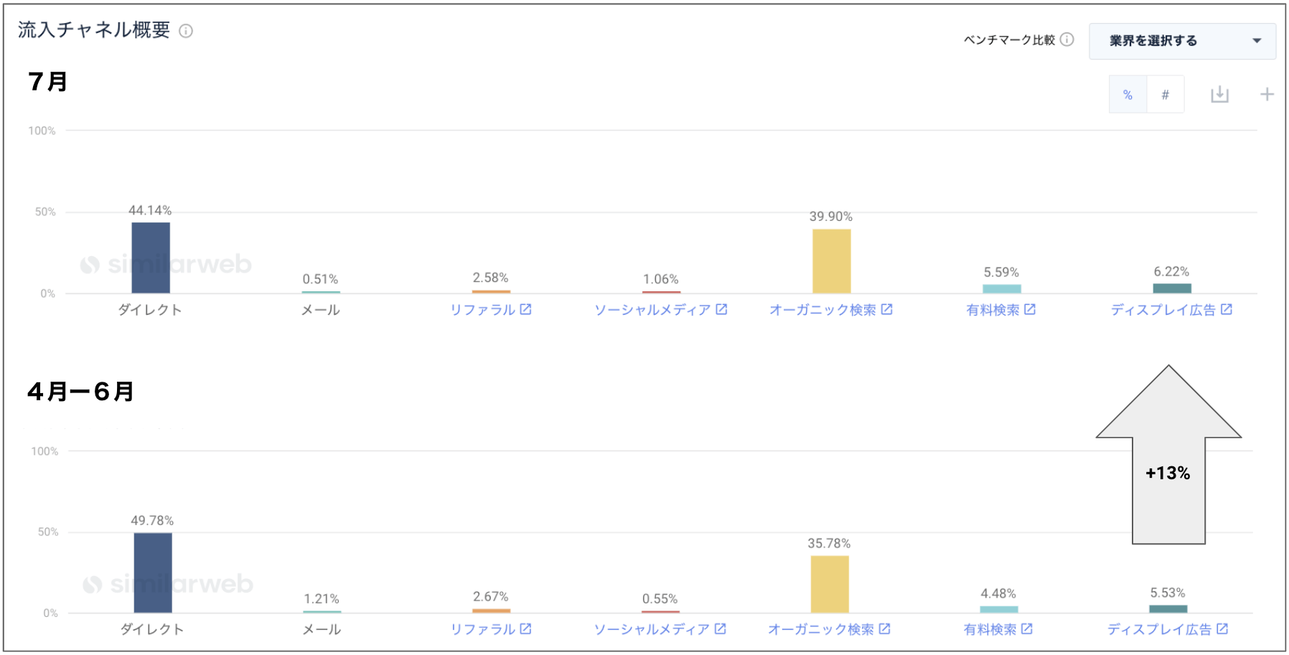The height and width of the screenshot is (655, 1289).
Task: Open external link icon beside July 有料検索
Action: [1030, 309]
